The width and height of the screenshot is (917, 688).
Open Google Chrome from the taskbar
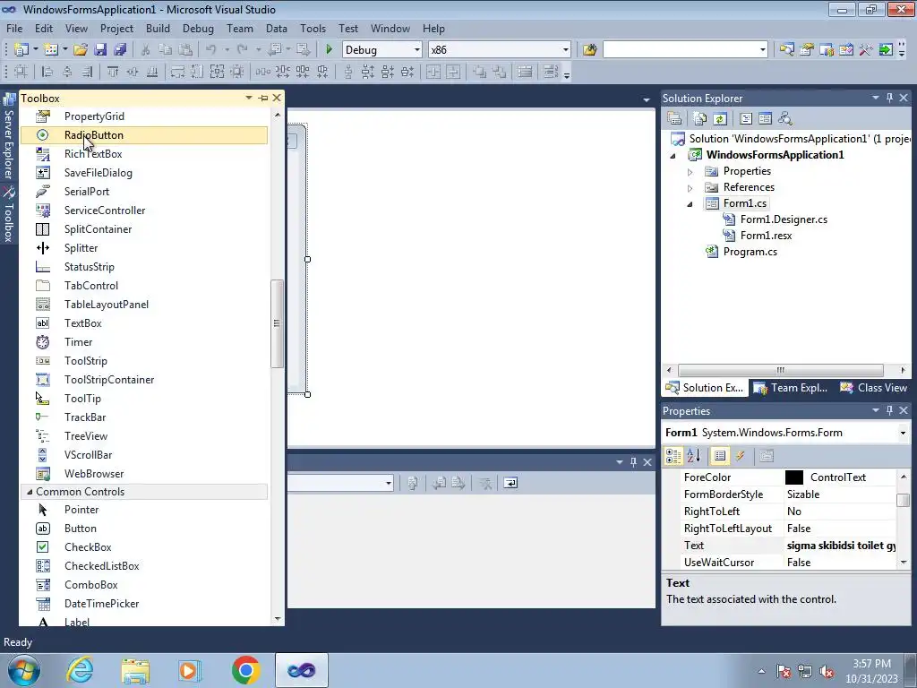(245, 670)
